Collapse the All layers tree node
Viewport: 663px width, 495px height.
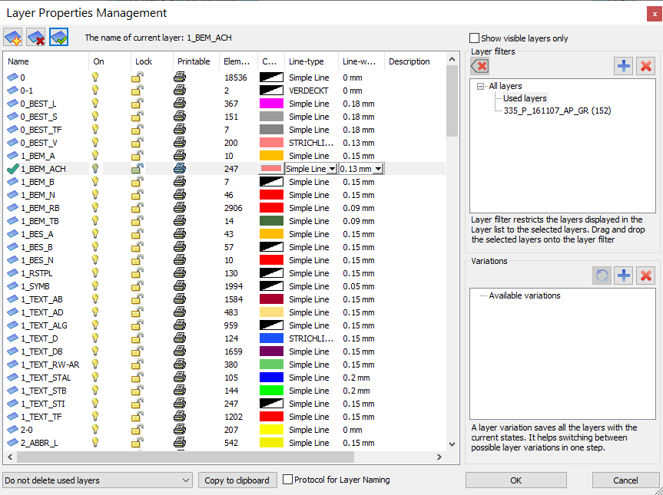(x=481, y=87)
